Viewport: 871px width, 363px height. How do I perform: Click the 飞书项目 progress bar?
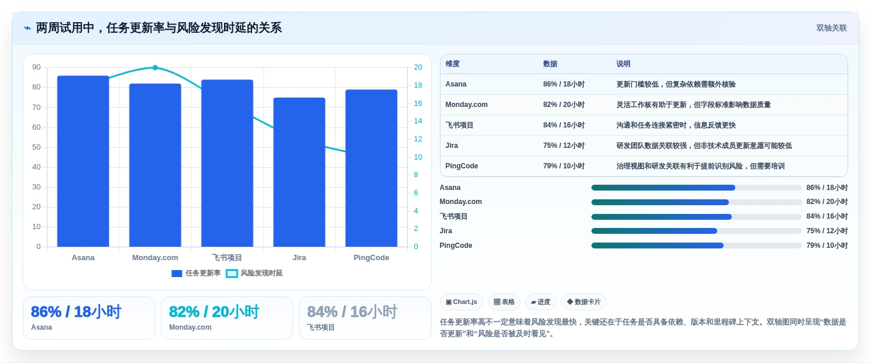696,217
